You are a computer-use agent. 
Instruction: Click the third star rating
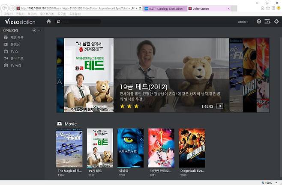tap(136, 106)
